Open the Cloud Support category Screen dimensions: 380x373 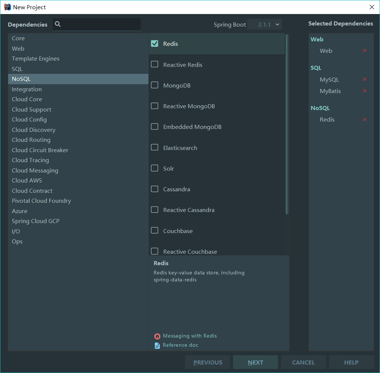[x=78, y=110]
